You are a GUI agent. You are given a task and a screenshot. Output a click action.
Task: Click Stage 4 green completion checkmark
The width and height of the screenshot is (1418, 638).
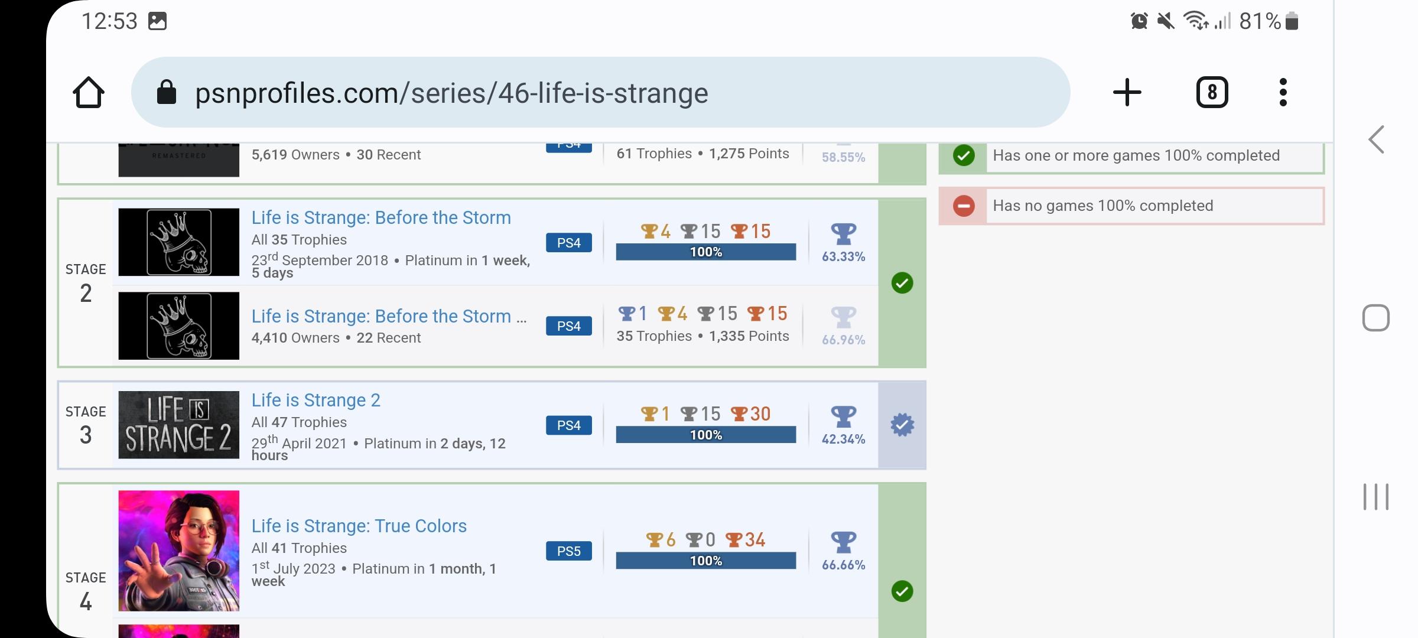point(902,591)
